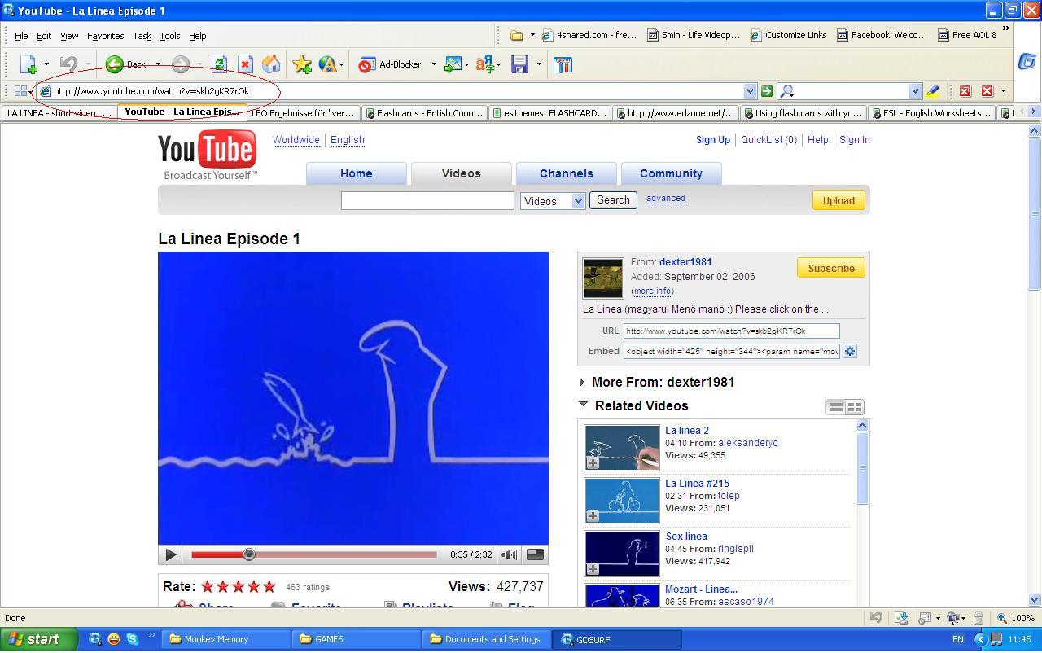1042x653 pixels.
Task: Click the YouTube search input field
Action: tap(427, 200)
